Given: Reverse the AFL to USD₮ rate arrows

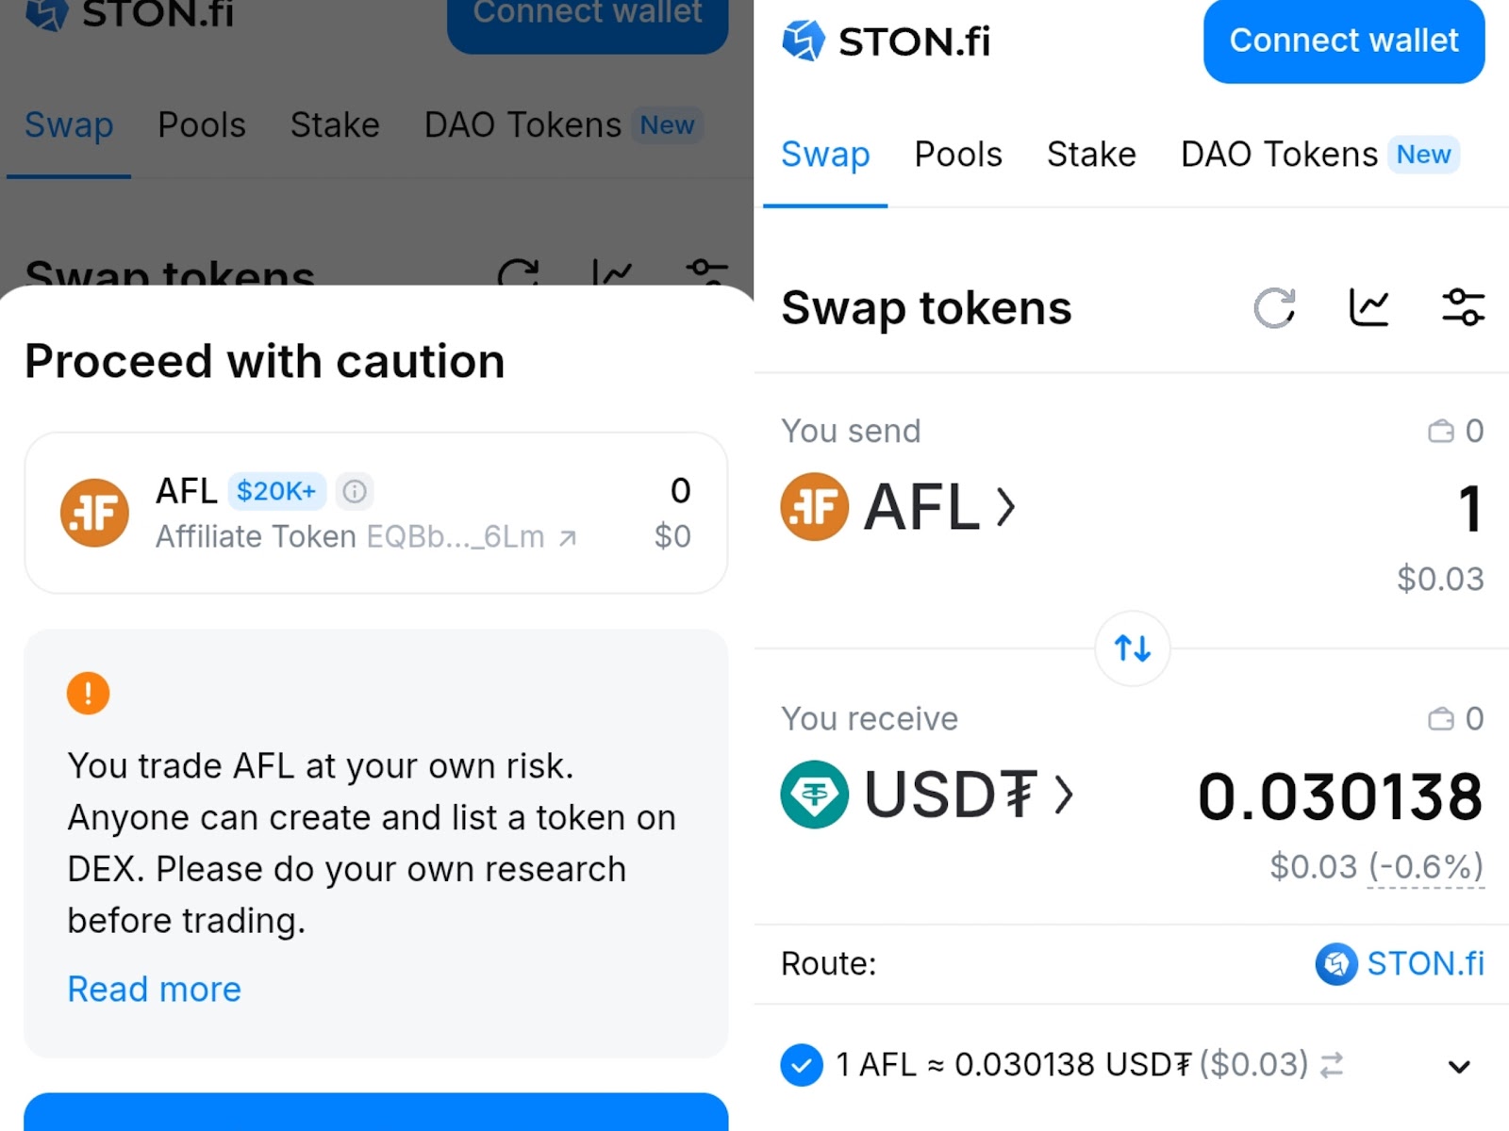Looking at the screenshot, I should coord(1332,1065).
